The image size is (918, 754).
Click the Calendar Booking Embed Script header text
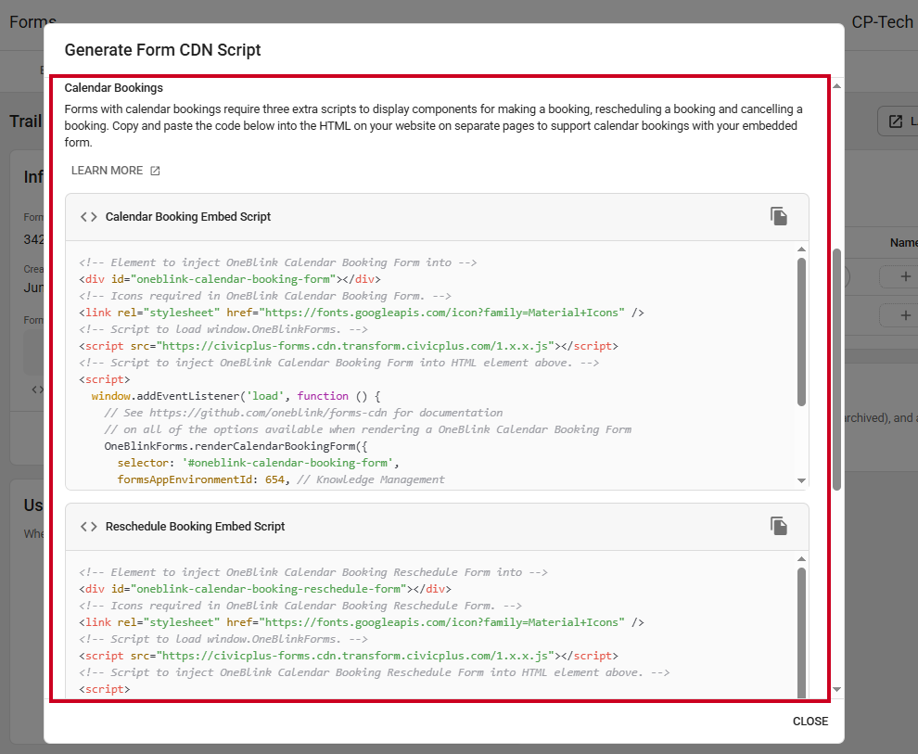tap(188, 217)
